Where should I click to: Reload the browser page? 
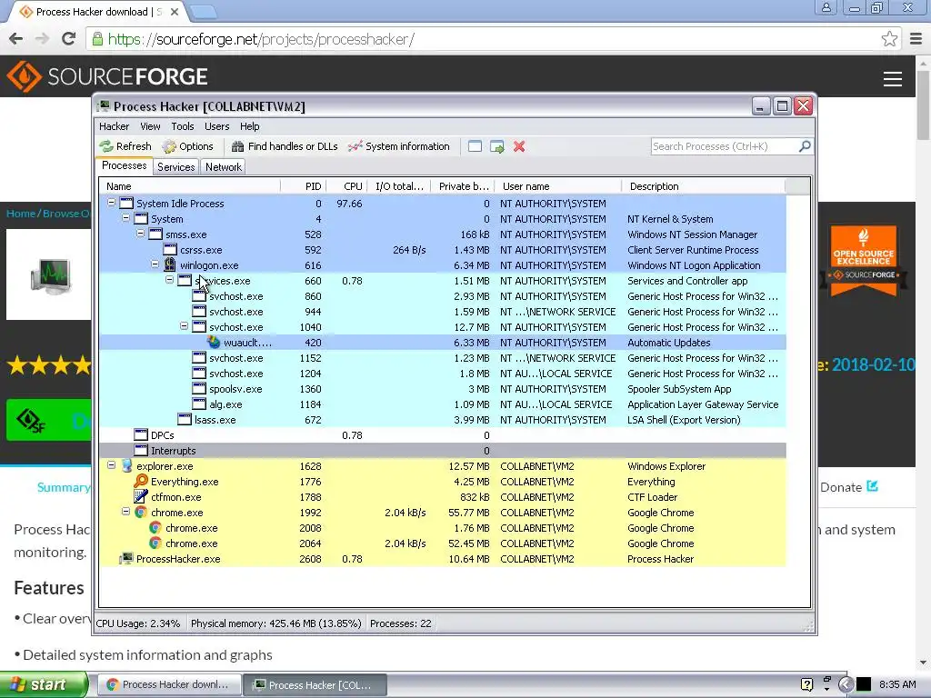pos(68,39)
